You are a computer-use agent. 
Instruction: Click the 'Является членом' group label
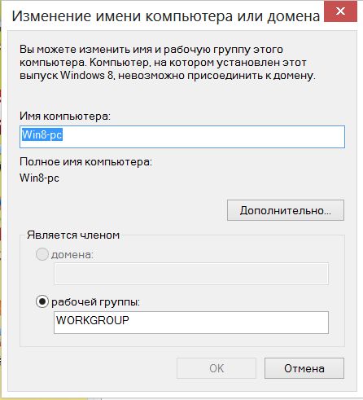tap(73, 235)
